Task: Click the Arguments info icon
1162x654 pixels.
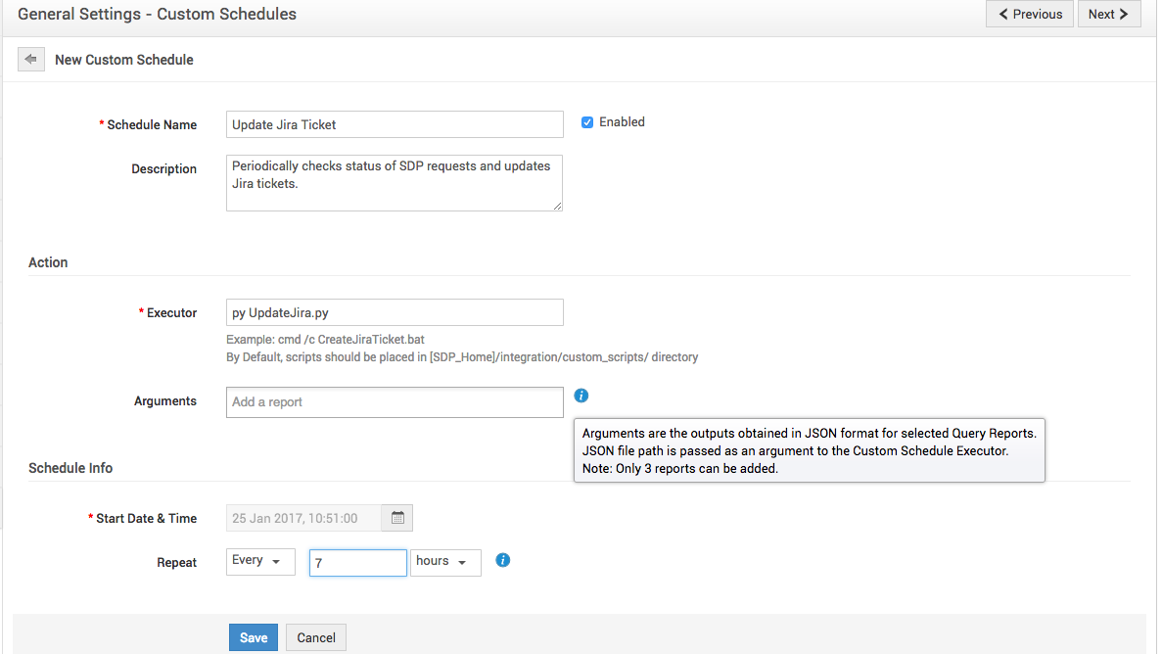Action: [581, 396]
